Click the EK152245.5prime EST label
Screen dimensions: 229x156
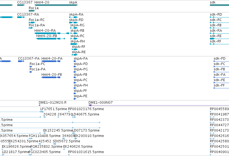click(58, 130)
